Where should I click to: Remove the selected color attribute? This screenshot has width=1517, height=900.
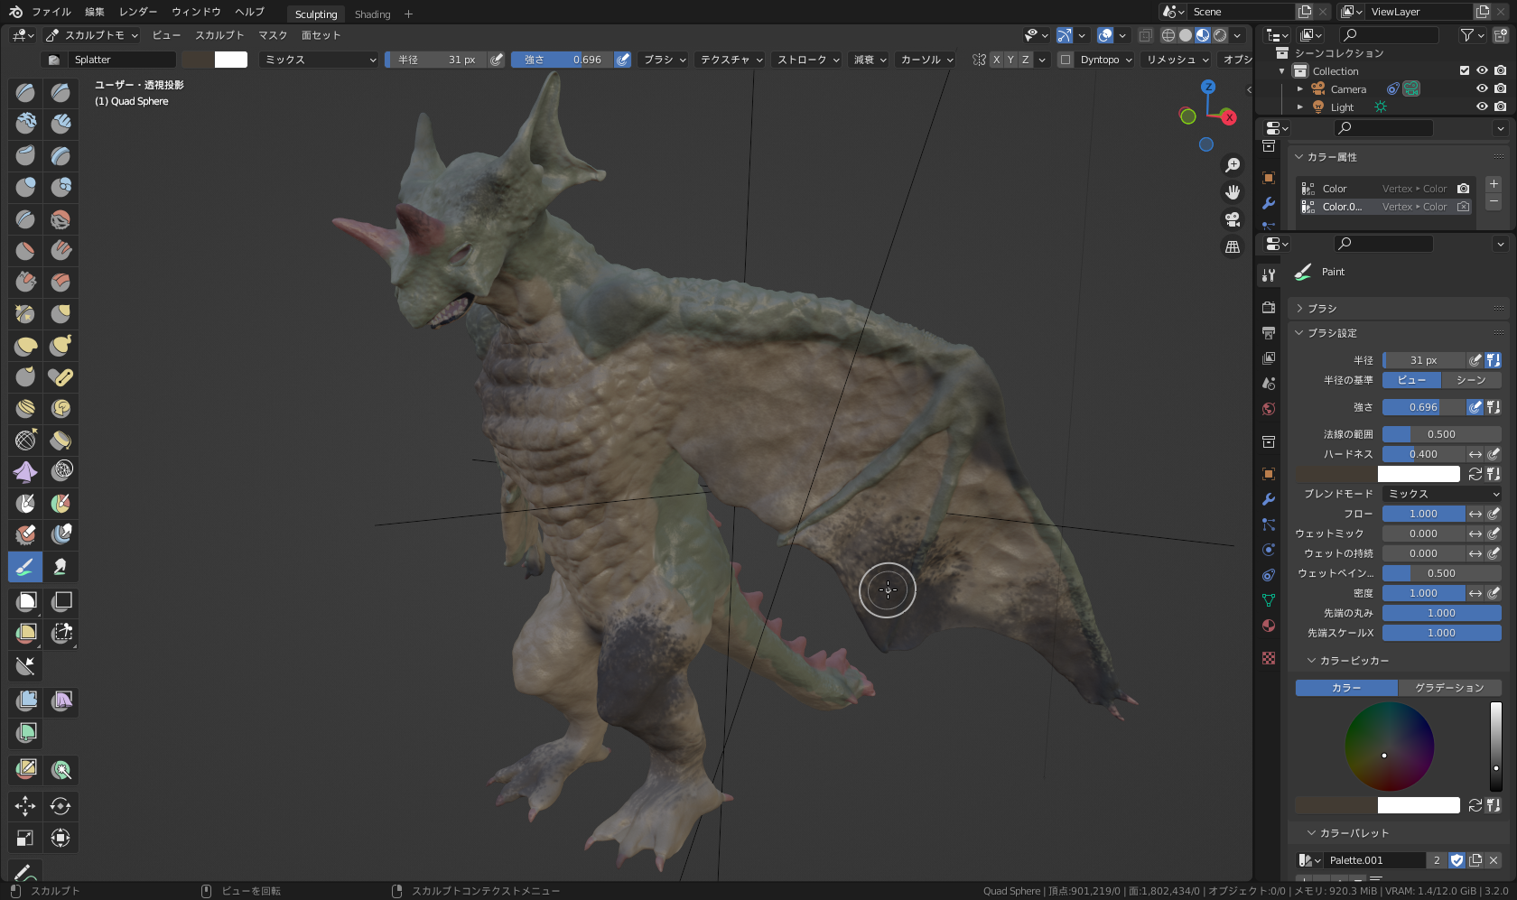pyautogui.click(x=1494, y=201)
